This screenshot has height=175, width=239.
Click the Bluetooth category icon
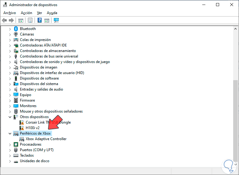pos(16,29)
